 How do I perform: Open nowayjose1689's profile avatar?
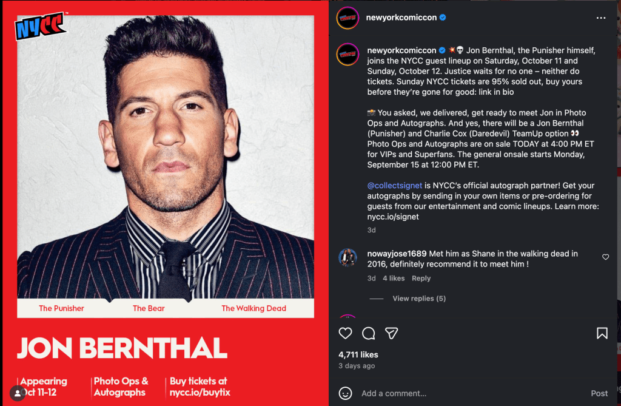(347, 257)
